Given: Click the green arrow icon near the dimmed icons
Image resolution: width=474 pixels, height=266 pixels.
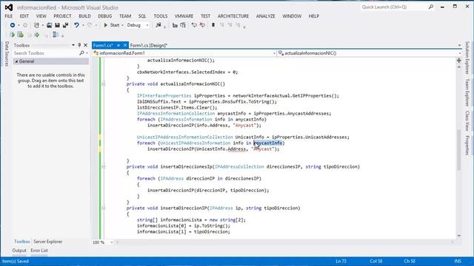Looking at the screenshot, I should (x=37, y=35).
